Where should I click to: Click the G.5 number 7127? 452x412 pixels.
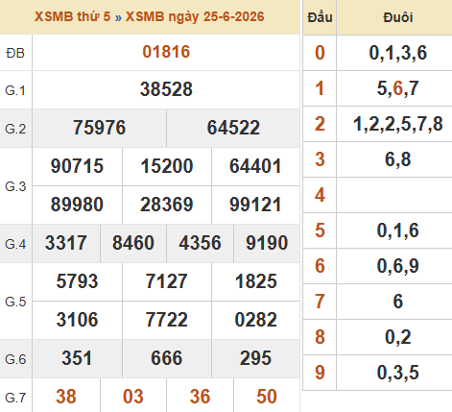[167, 281]
